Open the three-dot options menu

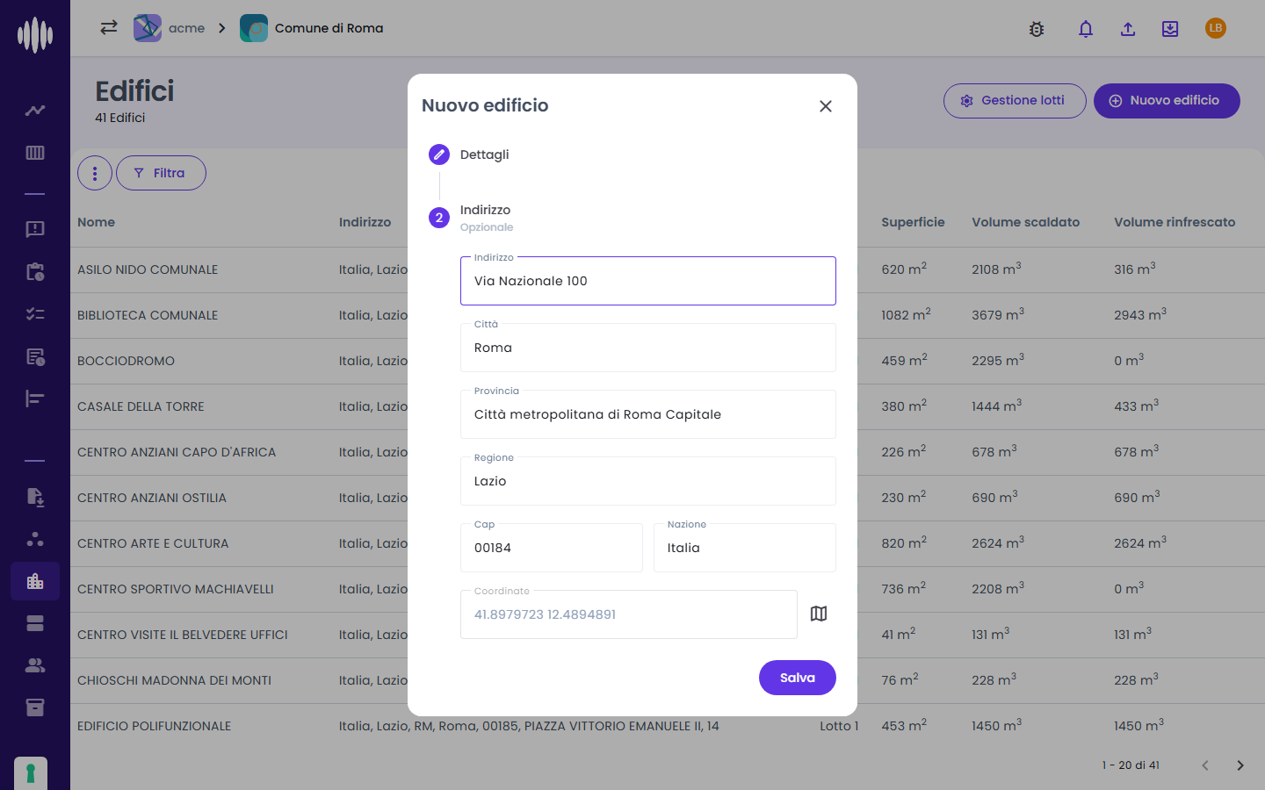click(x=95, y=173)
